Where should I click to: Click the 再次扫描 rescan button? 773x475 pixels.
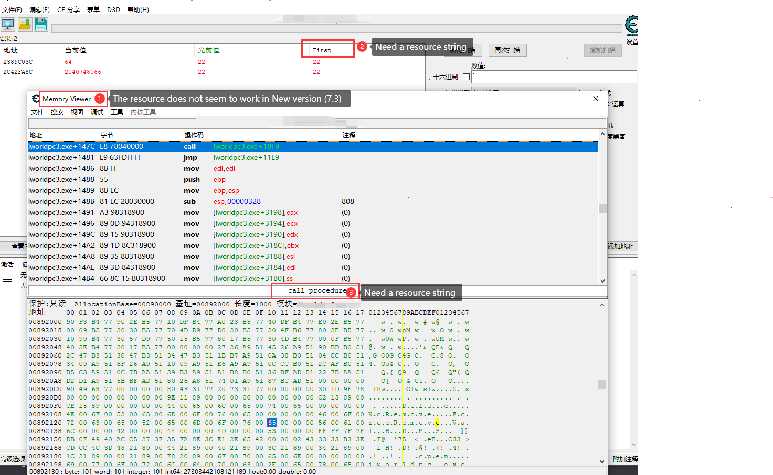[507, 50]
